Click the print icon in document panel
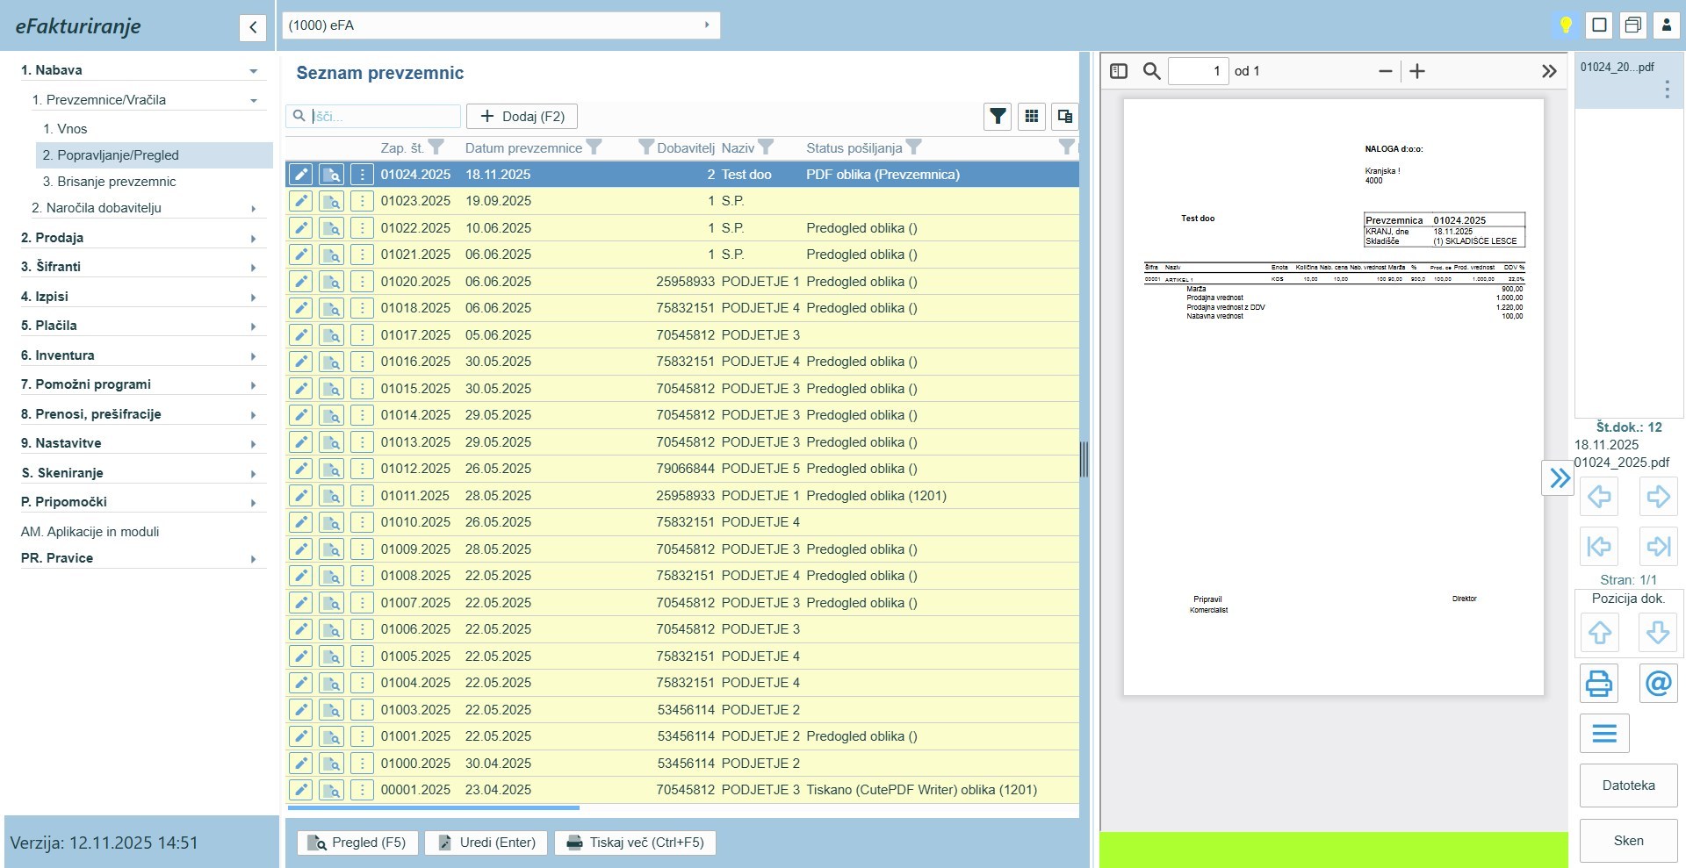Image resolution: width=1686 pixels, height=868 pixels. 1599,683
